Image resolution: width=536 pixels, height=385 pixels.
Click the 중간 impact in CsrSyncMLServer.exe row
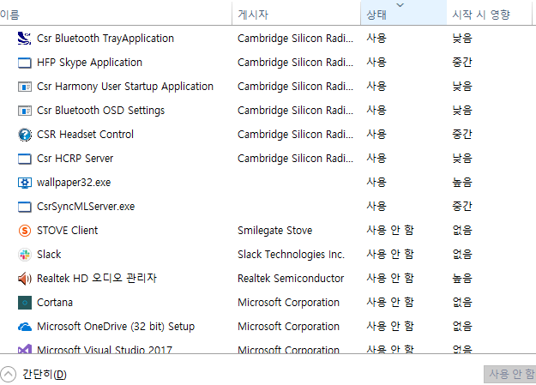[462, 207]
